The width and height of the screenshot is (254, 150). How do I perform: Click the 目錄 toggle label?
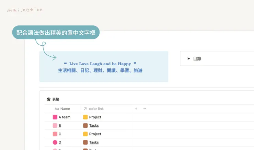click(197, 59)
